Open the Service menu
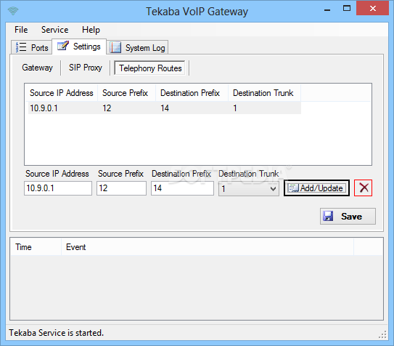 pyautogui.click(x=54, y=30)
